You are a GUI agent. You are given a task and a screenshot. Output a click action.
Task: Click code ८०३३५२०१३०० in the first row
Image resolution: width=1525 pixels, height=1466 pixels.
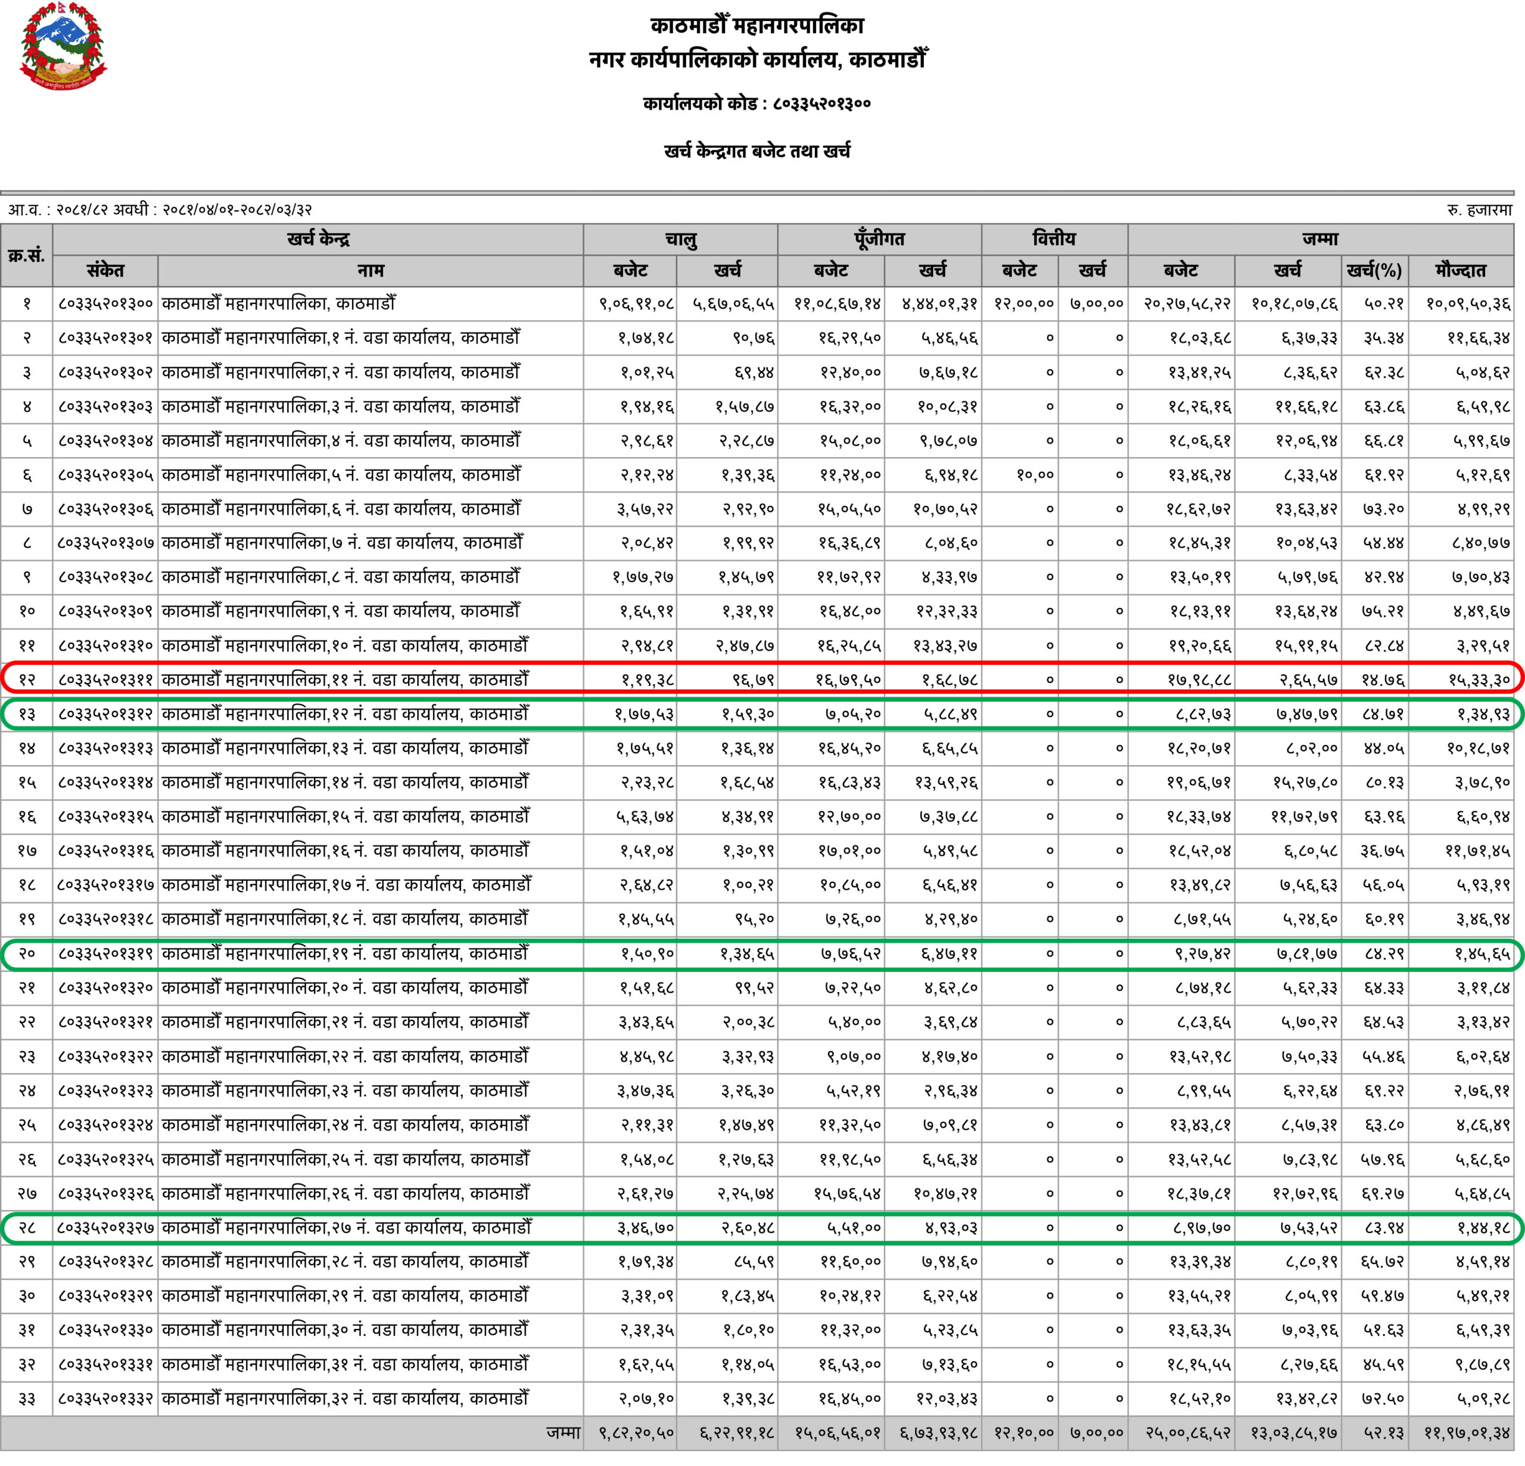[x=105, y=304]
